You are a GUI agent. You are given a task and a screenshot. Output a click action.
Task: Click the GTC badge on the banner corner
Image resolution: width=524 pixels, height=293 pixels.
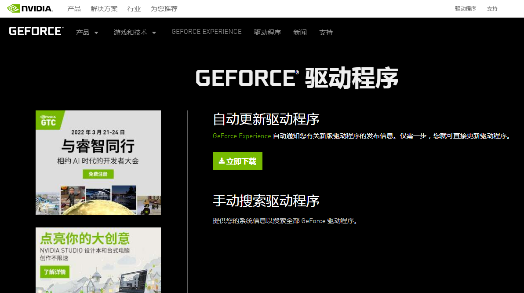(x=49, y=120)
